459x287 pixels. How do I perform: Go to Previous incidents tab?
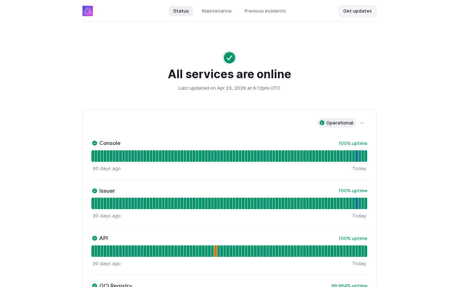(x=265, y=11)
